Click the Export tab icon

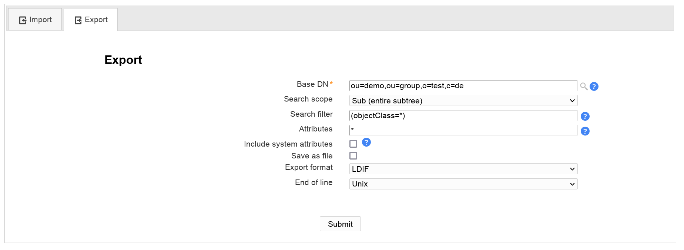tap(78, 20)
